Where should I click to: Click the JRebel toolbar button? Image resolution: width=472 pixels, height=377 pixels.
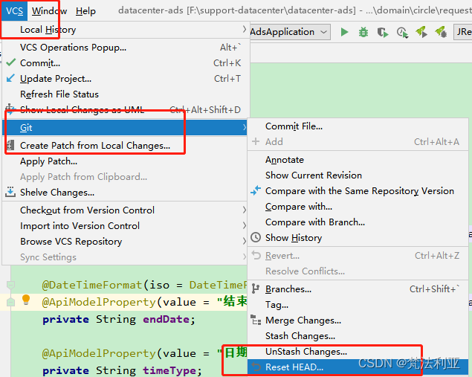(463, 32)
